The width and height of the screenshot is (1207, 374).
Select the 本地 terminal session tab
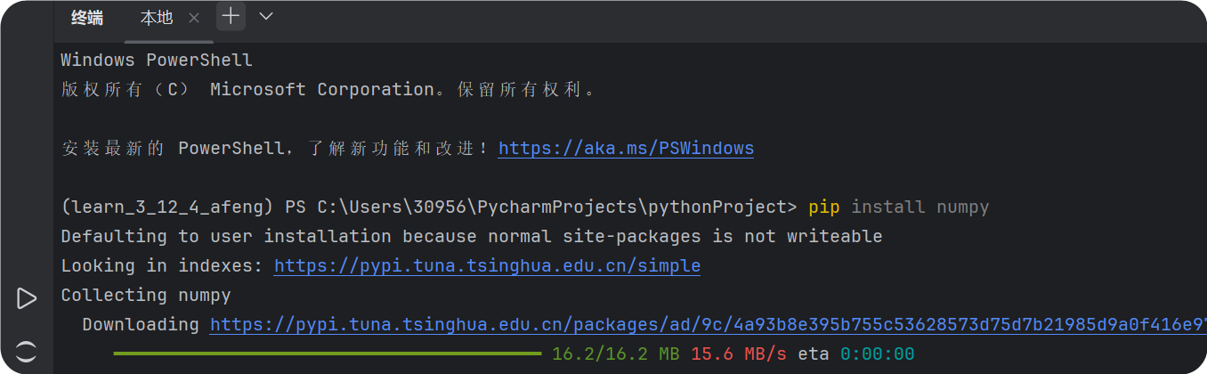coord(157,18)
